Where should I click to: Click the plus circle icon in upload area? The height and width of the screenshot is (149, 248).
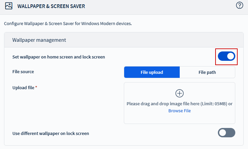tap(179, 93)
